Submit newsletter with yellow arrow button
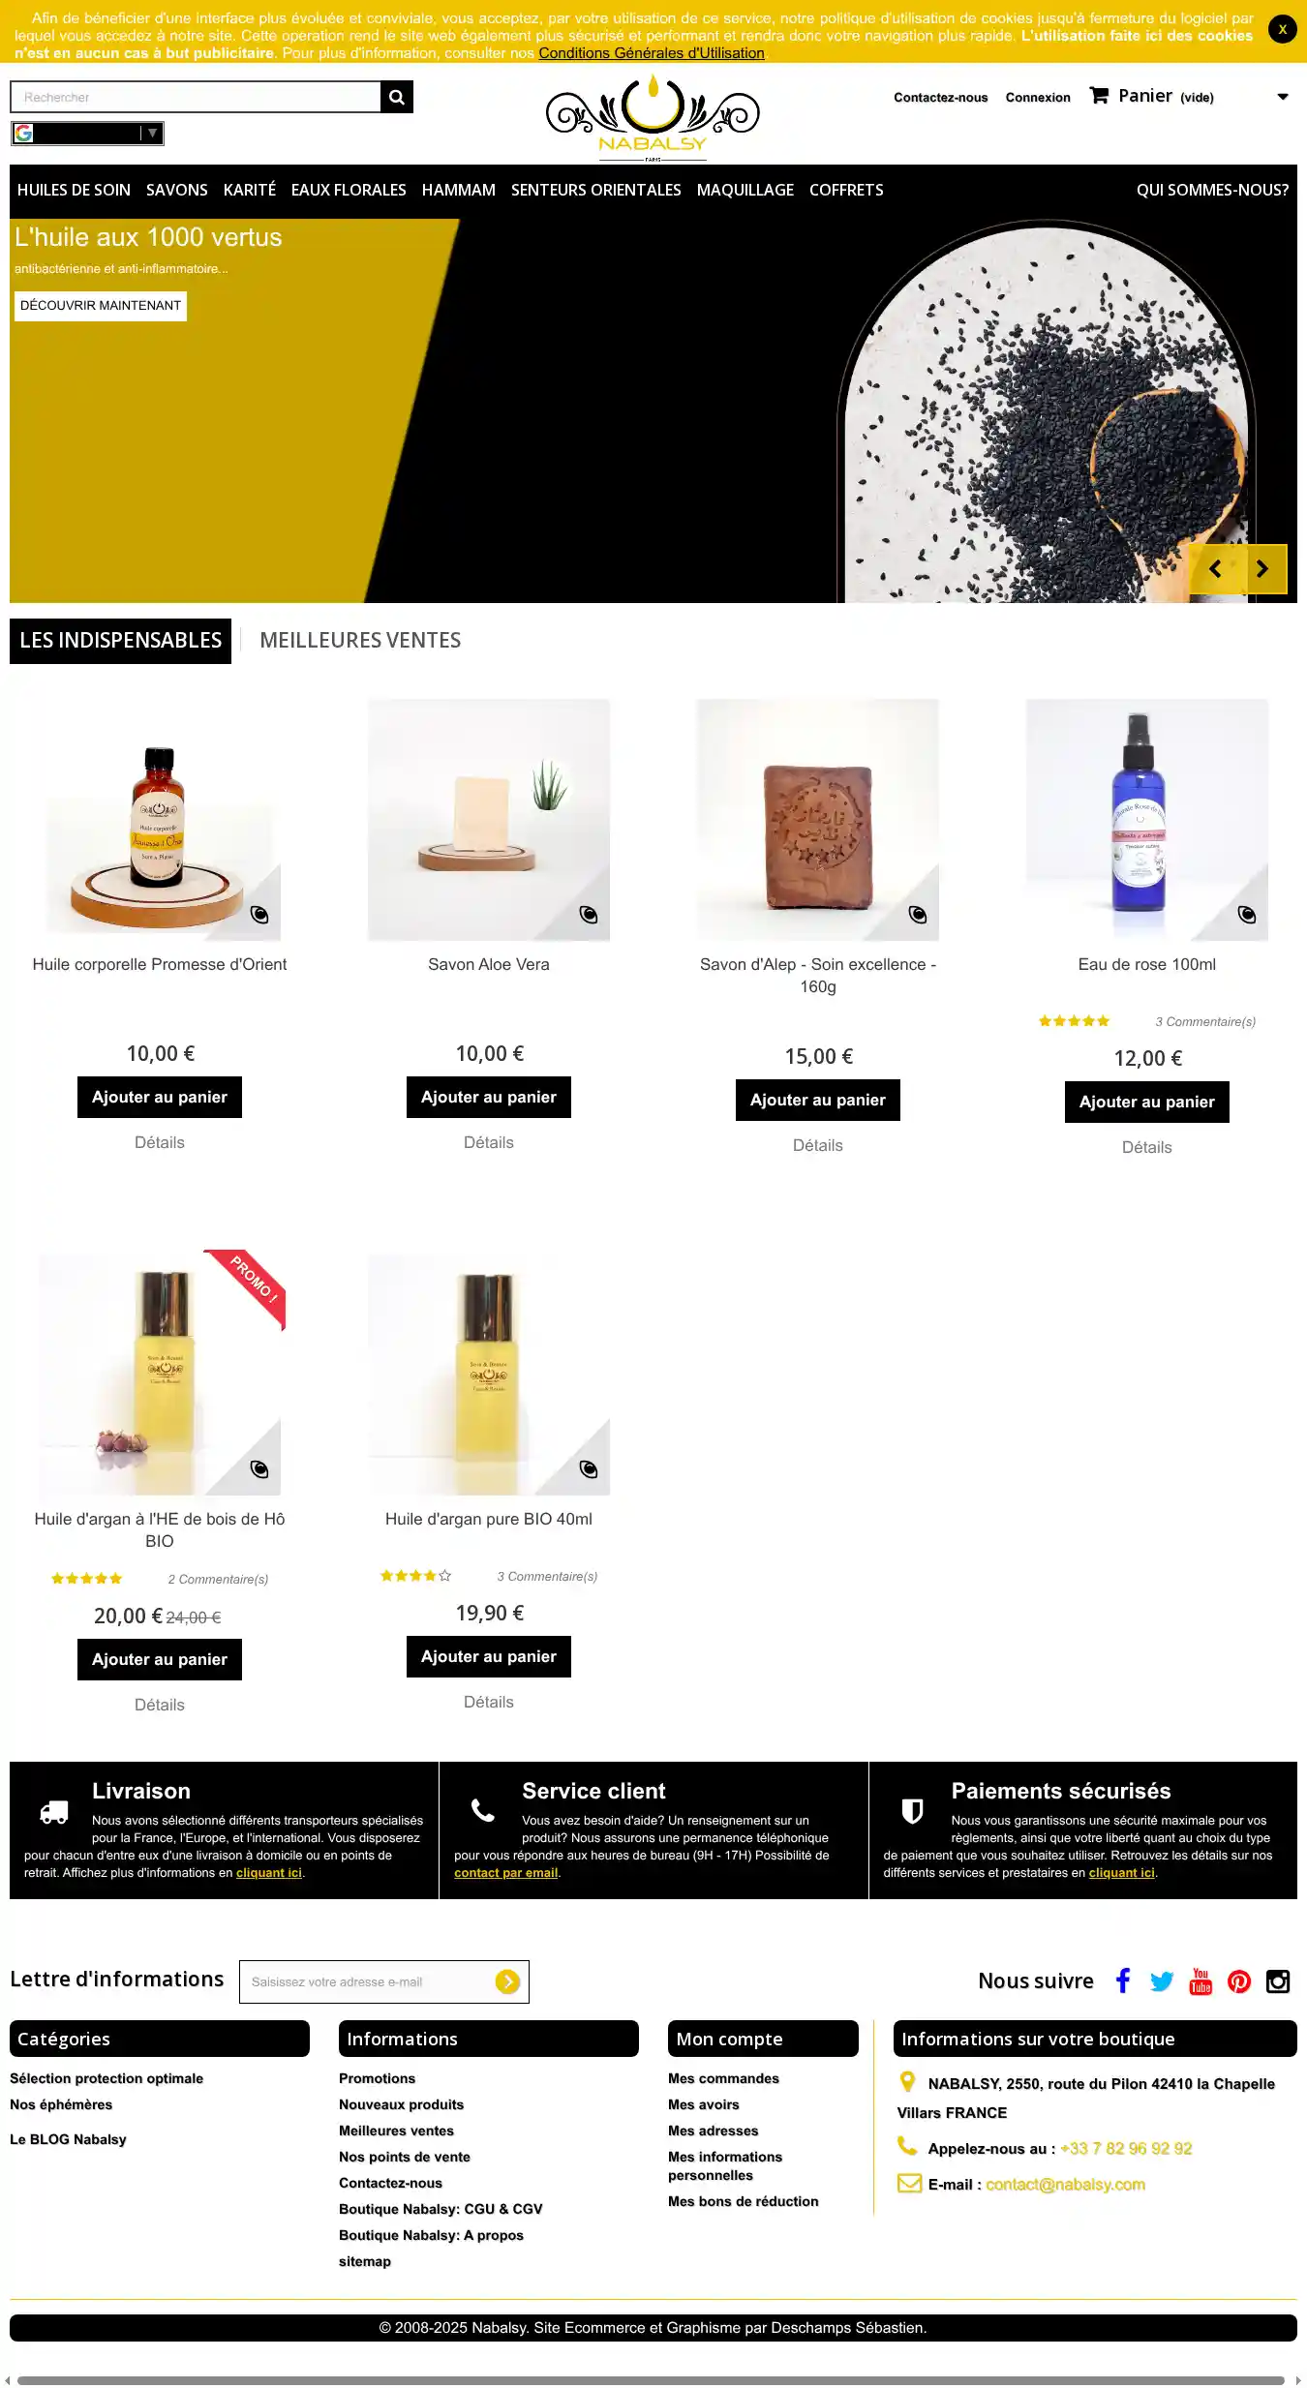Viewport: 1307px width, 2388px height. click(507, 1981)
